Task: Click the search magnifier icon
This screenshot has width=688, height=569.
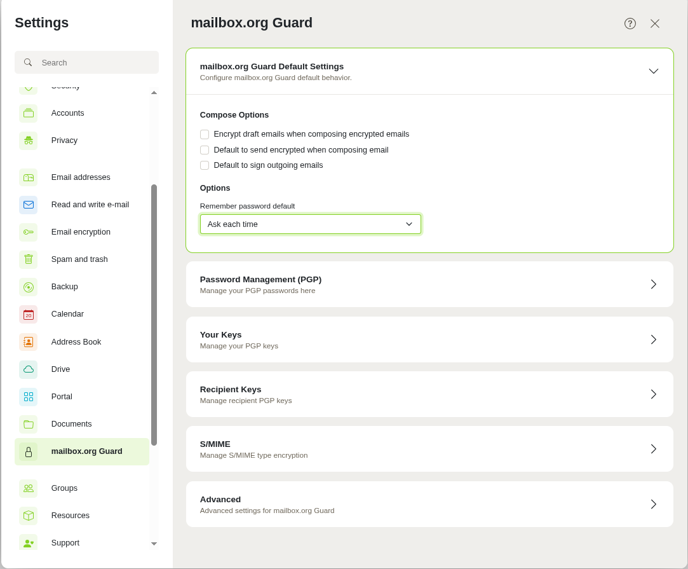Action: point(28,62)
